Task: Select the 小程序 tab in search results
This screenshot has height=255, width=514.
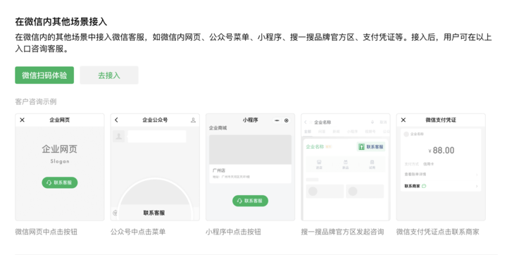Action: [352, 132]
